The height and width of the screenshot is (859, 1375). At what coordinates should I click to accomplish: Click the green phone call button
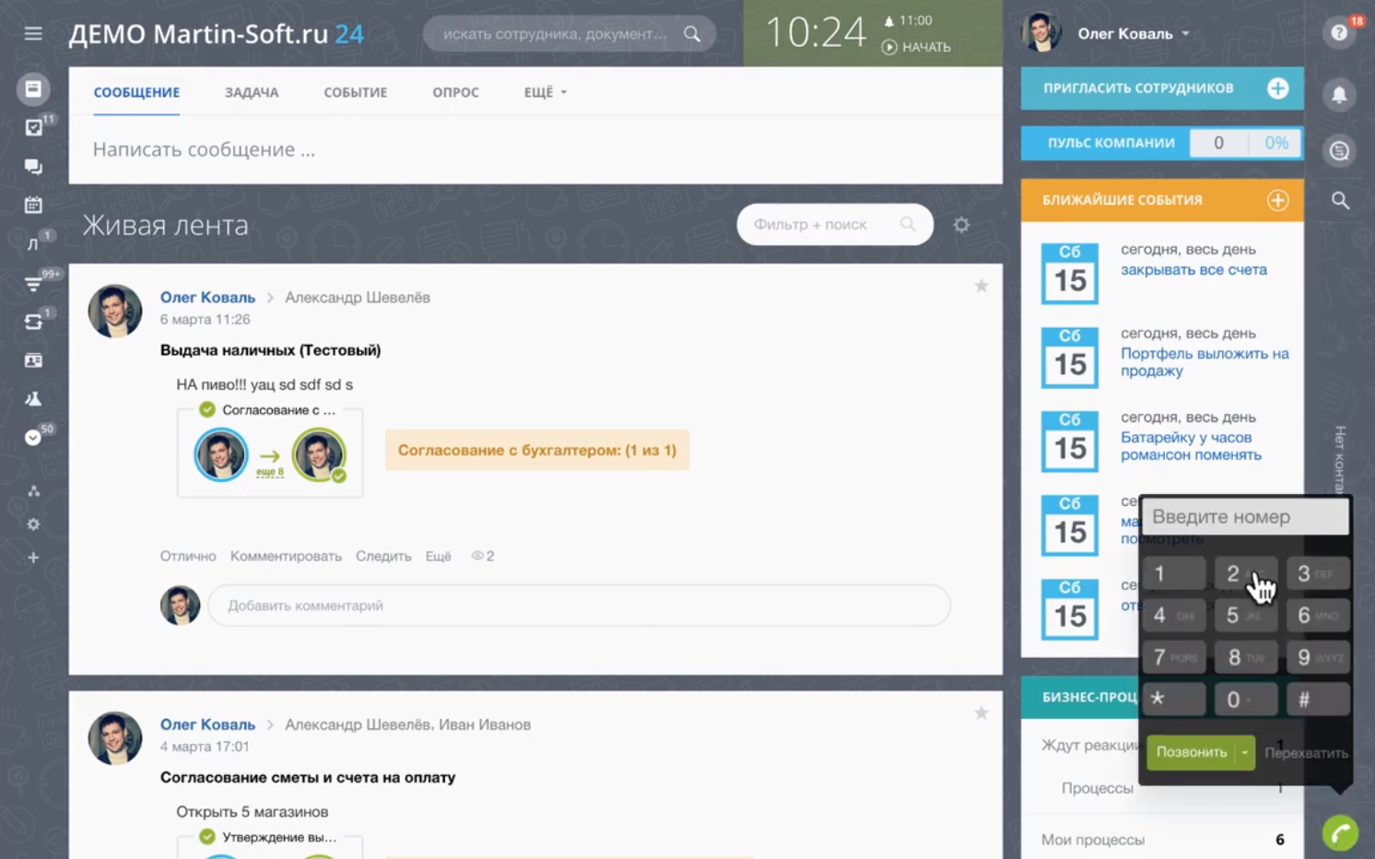click(1340, 833)
